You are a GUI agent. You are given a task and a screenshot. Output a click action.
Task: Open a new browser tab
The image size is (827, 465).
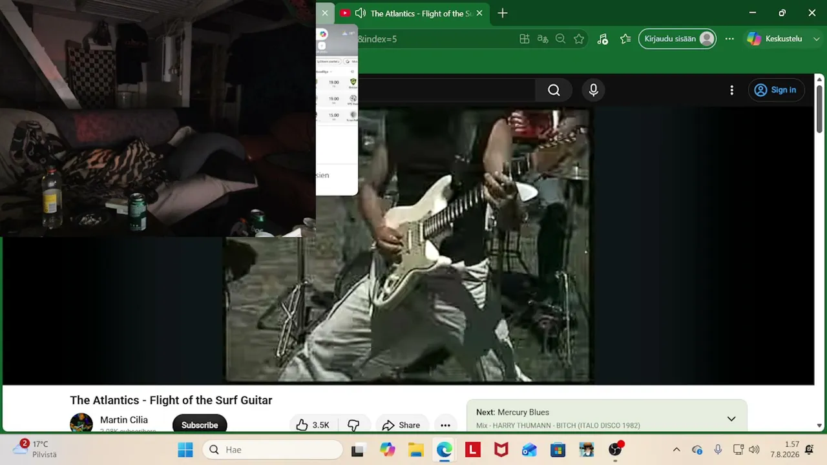coord(503,13)
